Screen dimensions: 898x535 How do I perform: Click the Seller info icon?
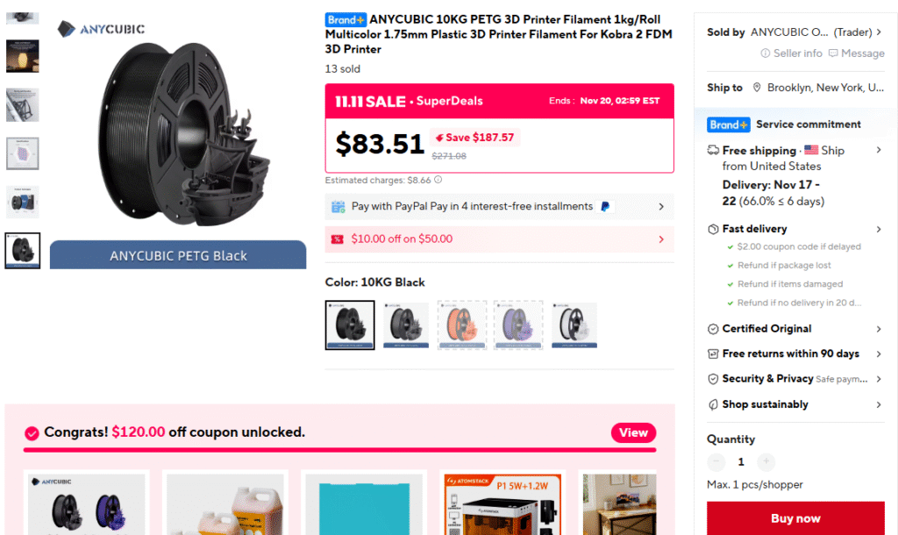766,53
